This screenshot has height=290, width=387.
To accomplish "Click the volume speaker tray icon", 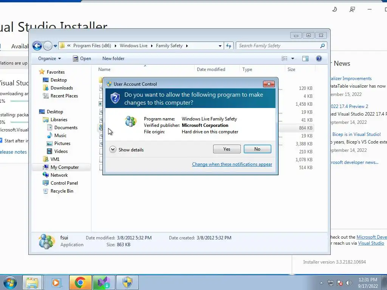I will tap(349, 283).
